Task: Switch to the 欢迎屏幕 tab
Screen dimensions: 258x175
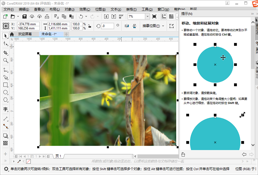Action: [25, 34]
